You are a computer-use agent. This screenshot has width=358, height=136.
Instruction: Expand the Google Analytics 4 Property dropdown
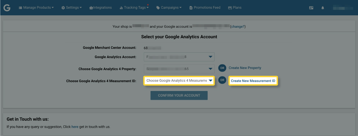(x=179, y=69)
